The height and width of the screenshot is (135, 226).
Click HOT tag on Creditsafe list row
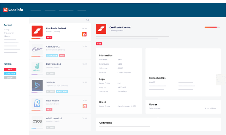[49, 38]
